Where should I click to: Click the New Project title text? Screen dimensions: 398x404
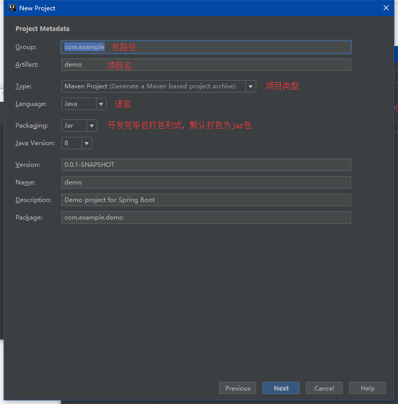click(x=37, y=8)
